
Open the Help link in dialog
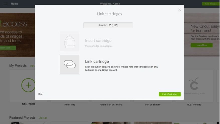point(40,94)
